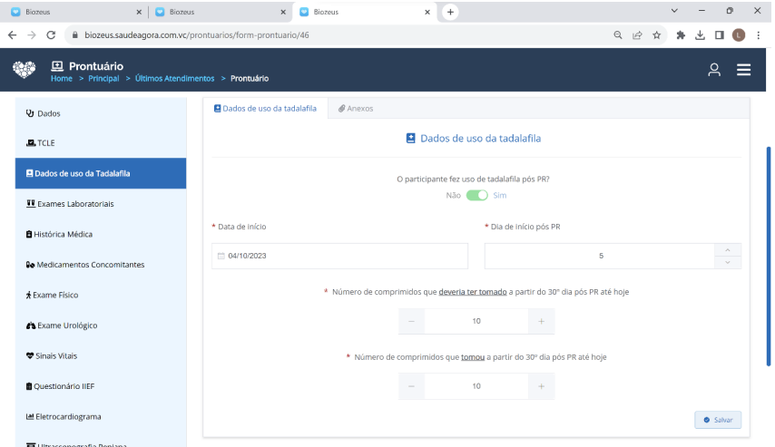Open the browser downloads icon
775x447 pixels.
tap(700, 35)
